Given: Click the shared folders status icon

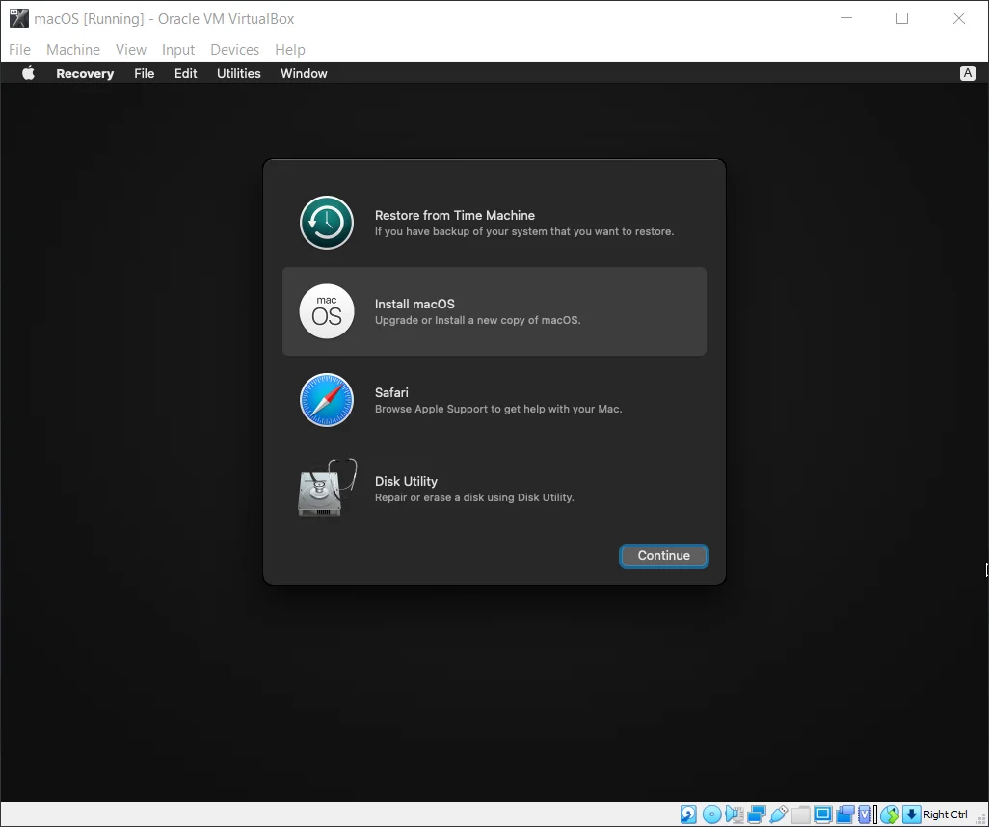Looking at the screenshot, I should [800, 814].
